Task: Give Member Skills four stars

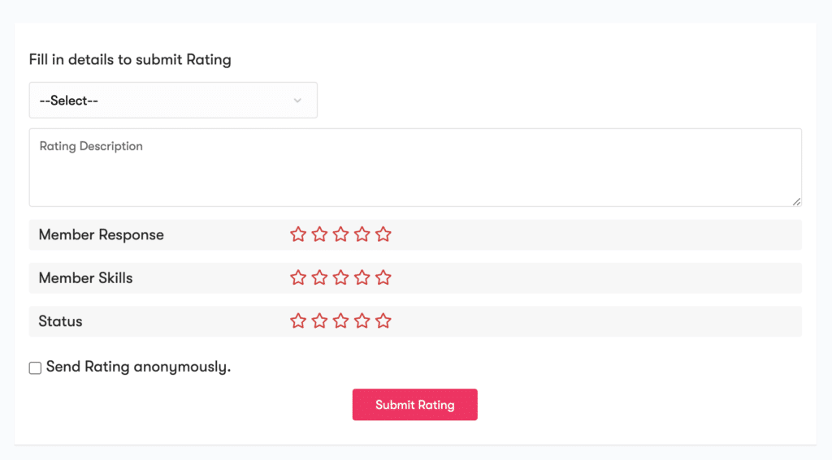Action: pos(362,277)
